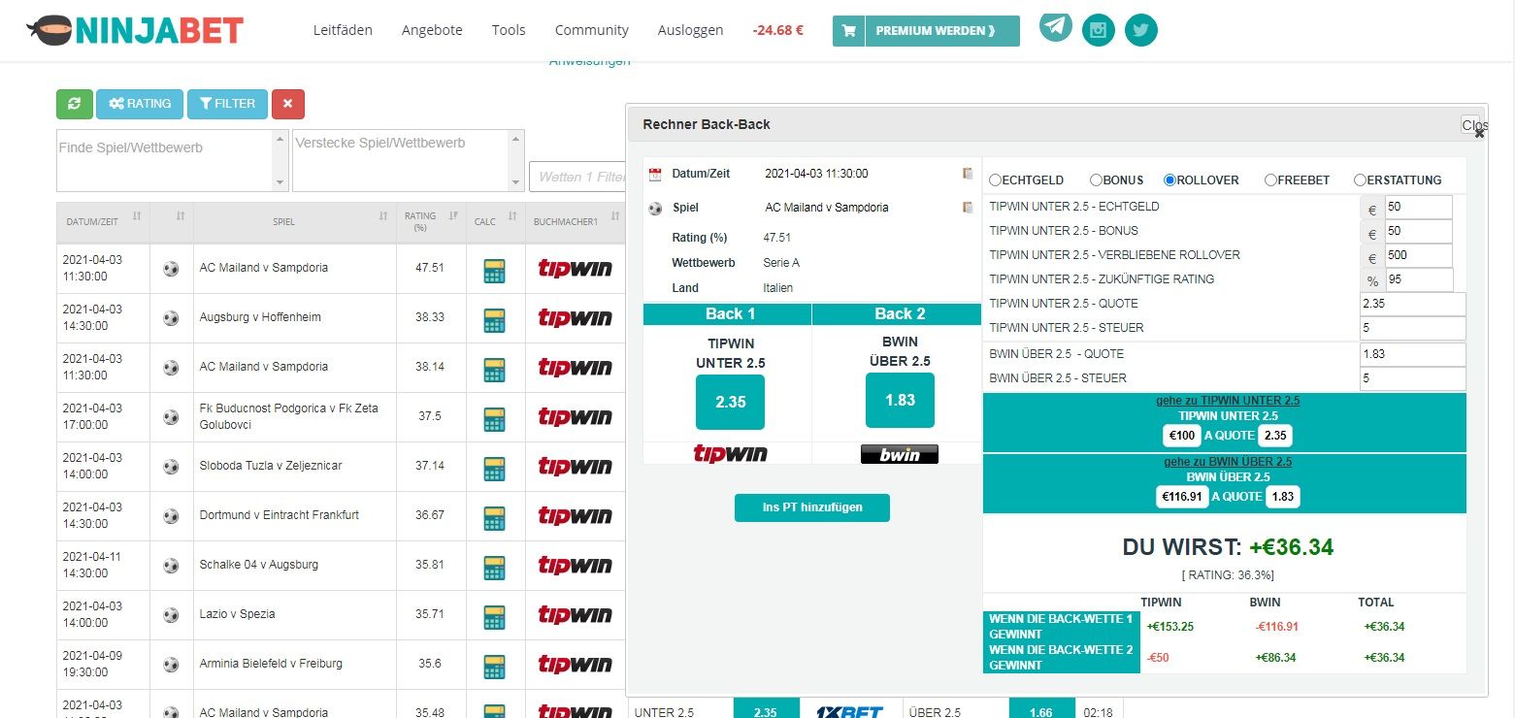Open the Angebote menu
Image resolution: width=1515 pixels, height=718 pixels.
(432, 30)
